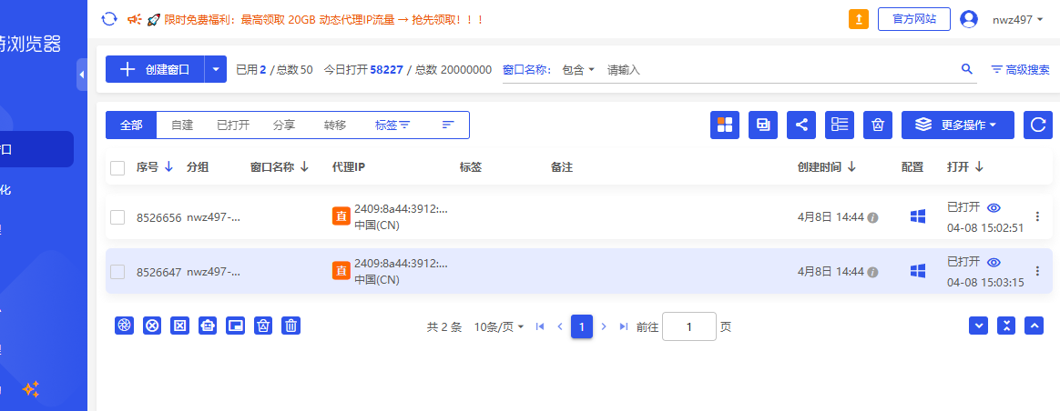
Task: Open the user avatar icon
Action: (969, 19)
